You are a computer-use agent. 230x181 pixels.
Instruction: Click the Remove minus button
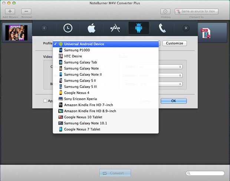26,11
